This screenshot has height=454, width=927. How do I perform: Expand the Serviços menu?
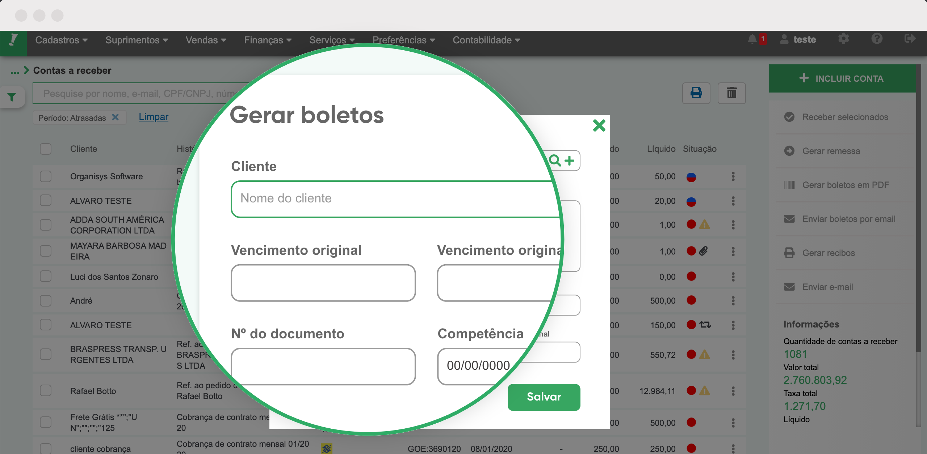point(332,40)
